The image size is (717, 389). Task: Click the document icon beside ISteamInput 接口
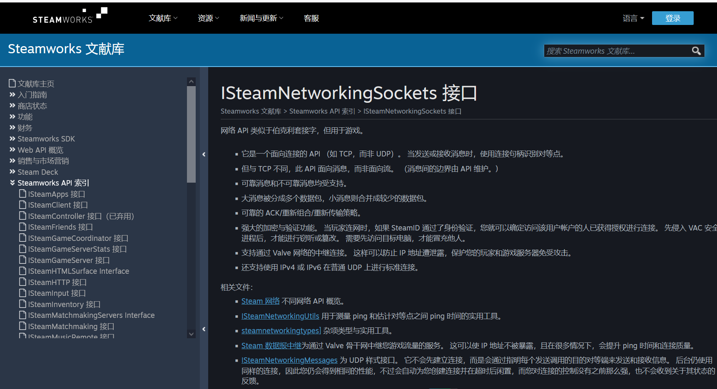click(x=22, y=293)
